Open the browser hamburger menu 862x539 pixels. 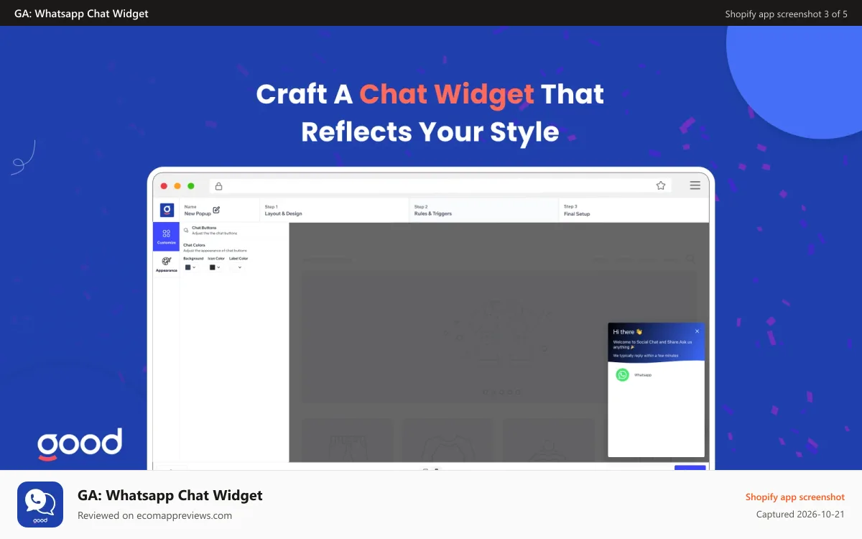click(695, 185)
